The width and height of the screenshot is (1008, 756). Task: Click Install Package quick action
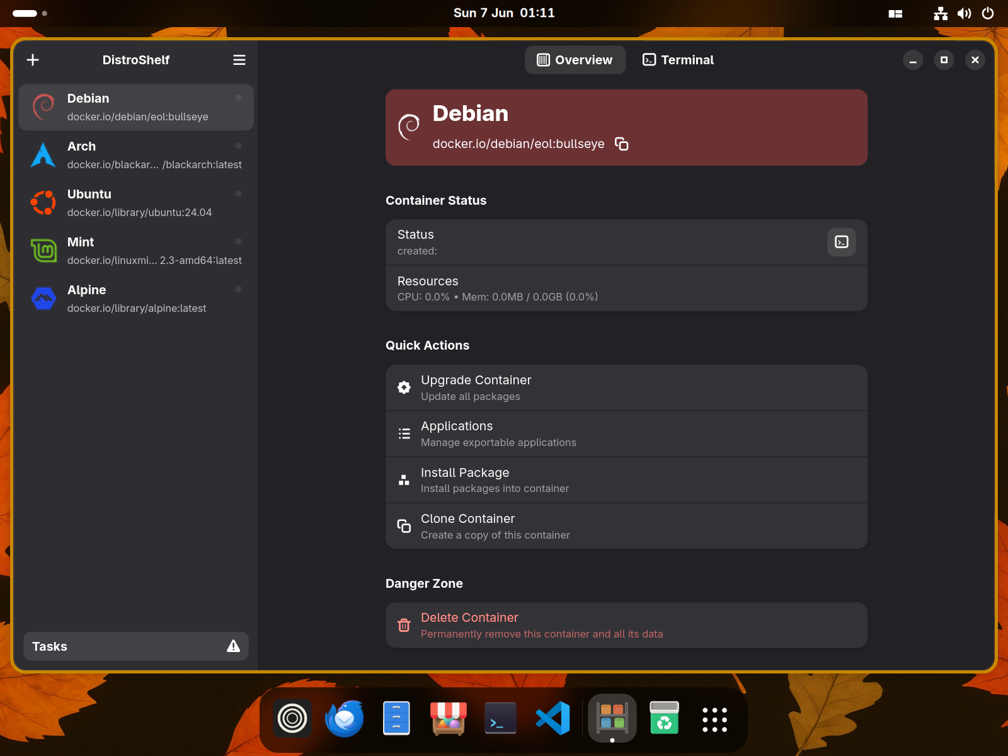coord(626,480)
